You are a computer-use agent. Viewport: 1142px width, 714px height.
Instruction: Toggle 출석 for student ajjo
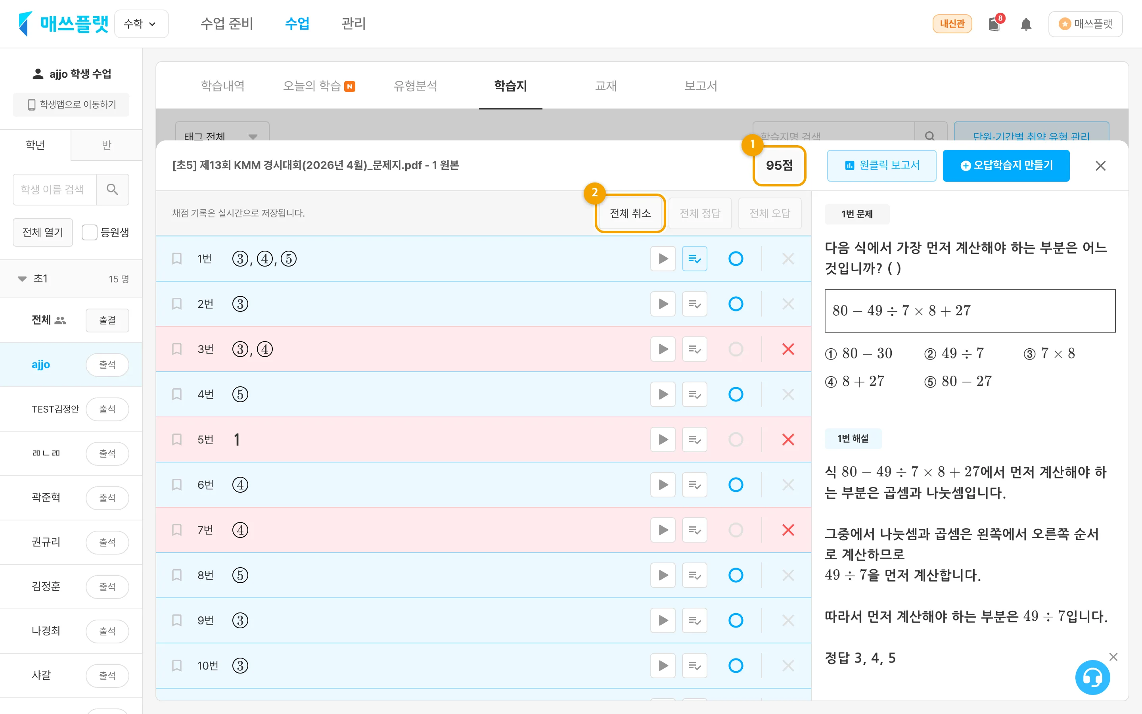click(x=107, y=365)
